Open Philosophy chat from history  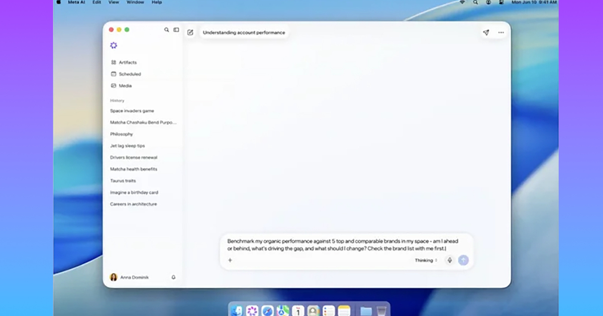point(122,134)
